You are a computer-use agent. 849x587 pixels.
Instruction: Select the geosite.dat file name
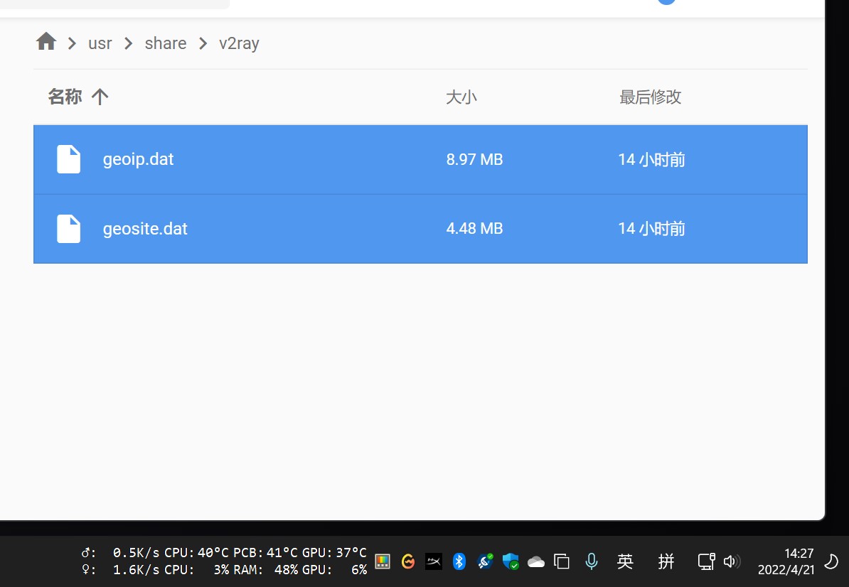[145, 228]
